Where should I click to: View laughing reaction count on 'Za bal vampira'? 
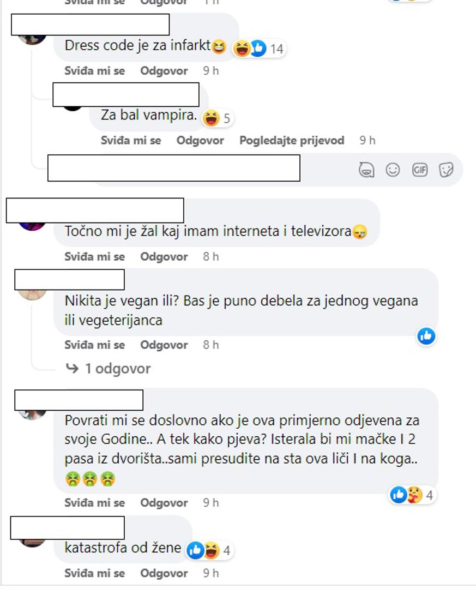pos(218,118)
